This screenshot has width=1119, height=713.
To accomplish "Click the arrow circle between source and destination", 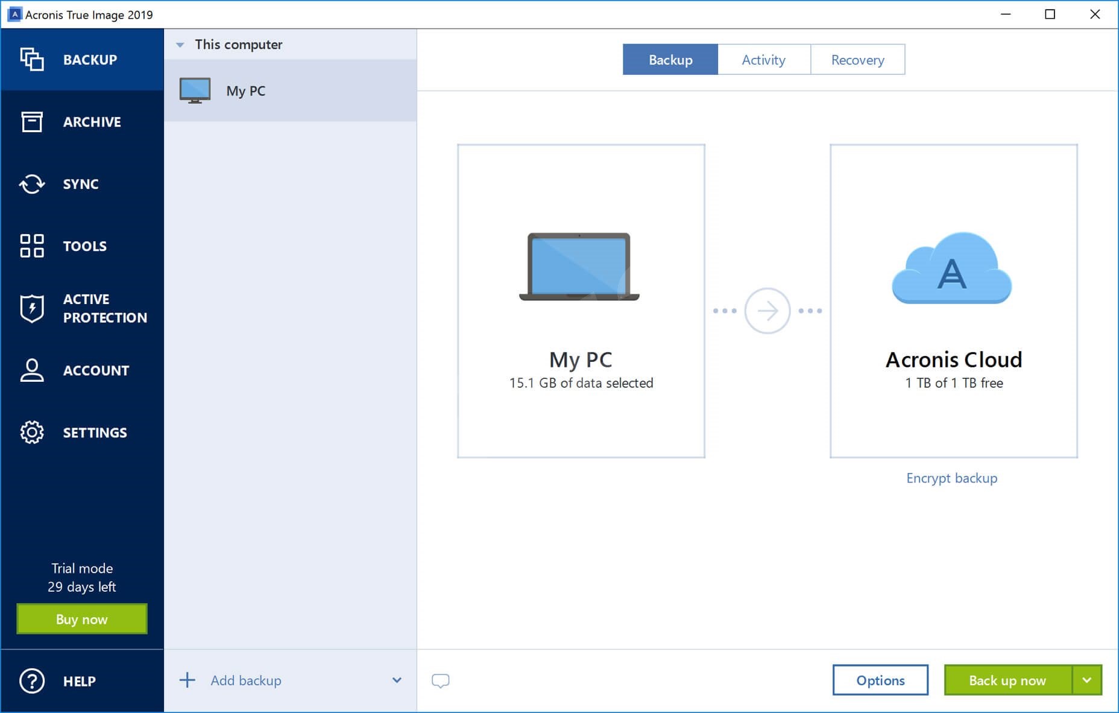I will point(768,311).
